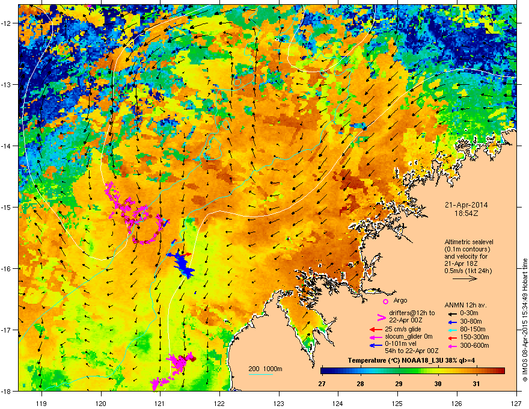Click the time label "18:54Z"
This screenshot has width=529, height=409.
(x=466, y=214)
